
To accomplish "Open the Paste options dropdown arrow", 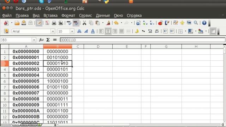I will point(103,23).
